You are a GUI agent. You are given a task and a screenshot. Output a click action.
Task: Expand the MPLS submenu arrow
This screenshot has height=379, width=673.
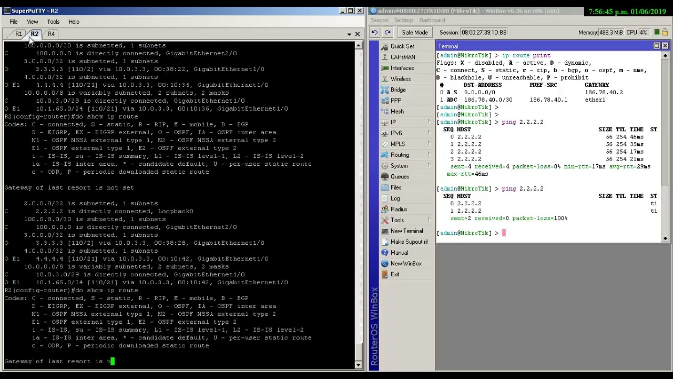(x=429, y=144)
